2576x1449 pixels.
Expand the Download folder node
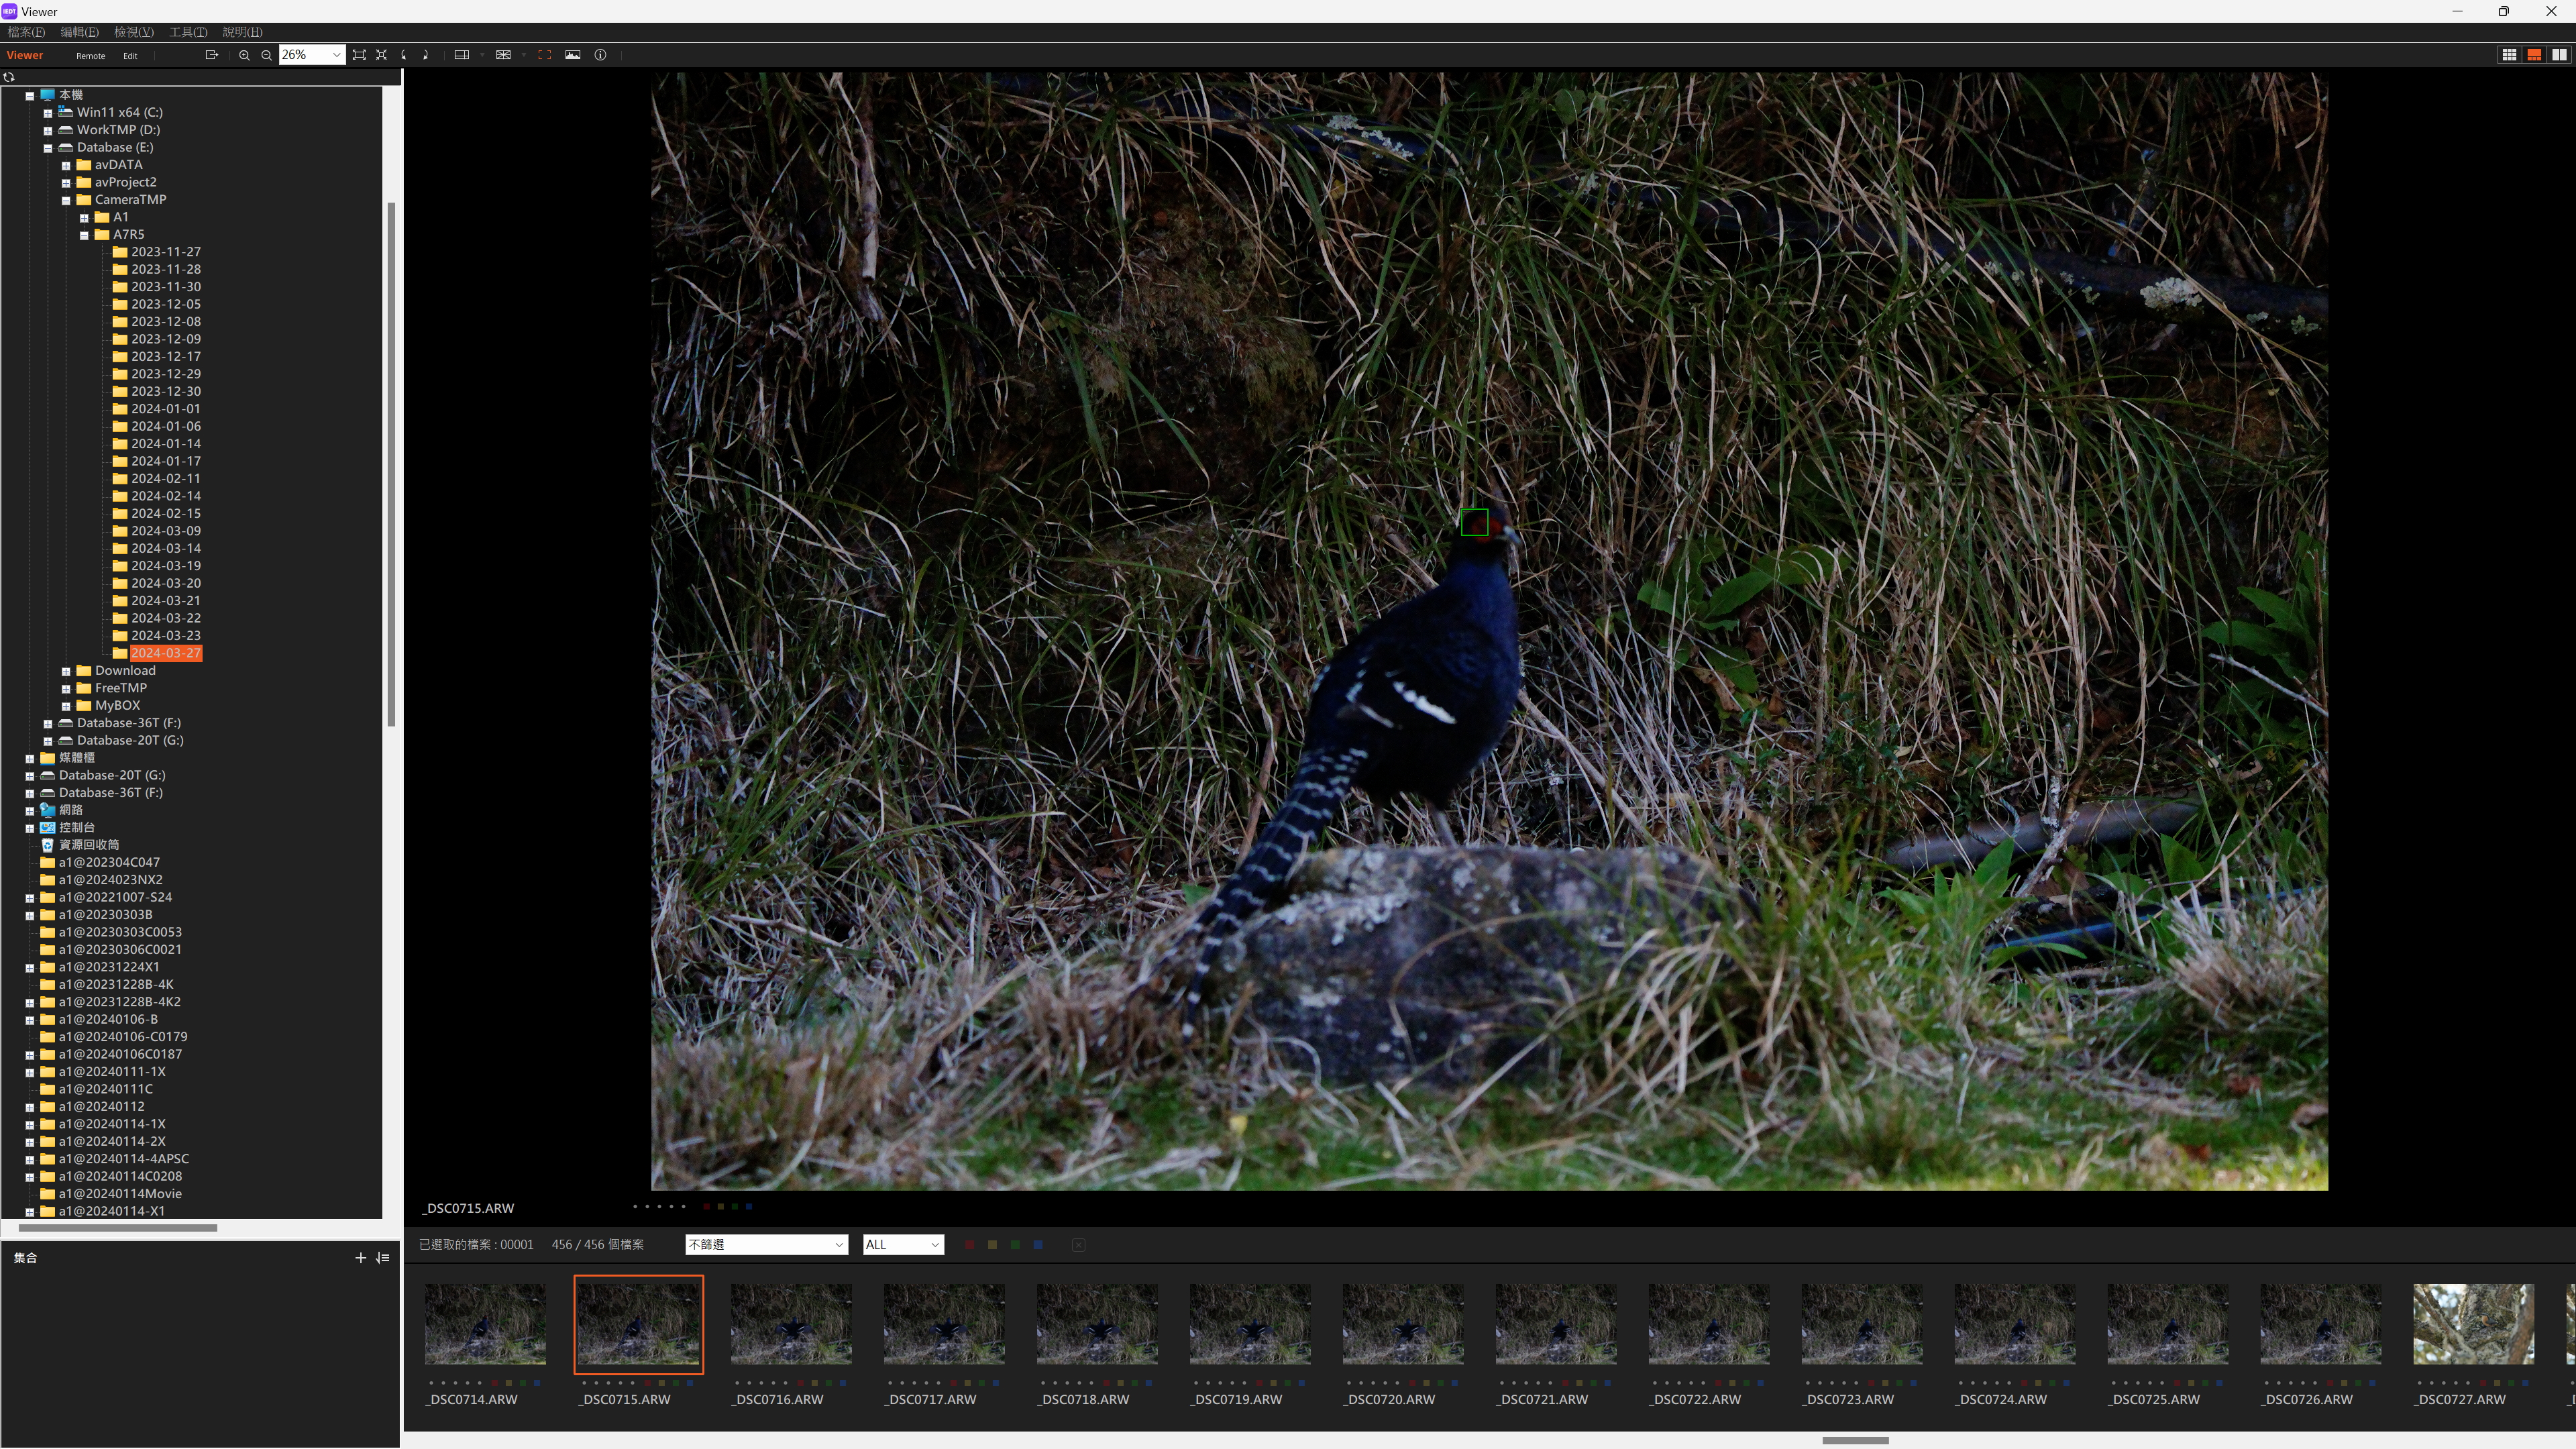coord(66,671)
